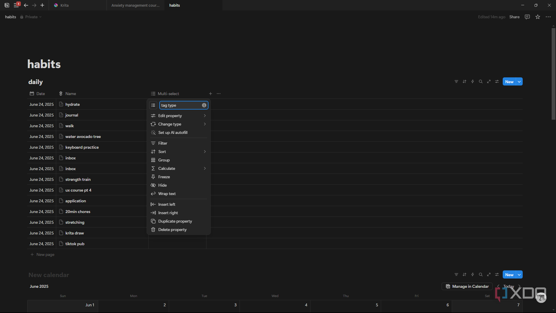Click the sort icon for calendar view

click(x=464, y=275)
